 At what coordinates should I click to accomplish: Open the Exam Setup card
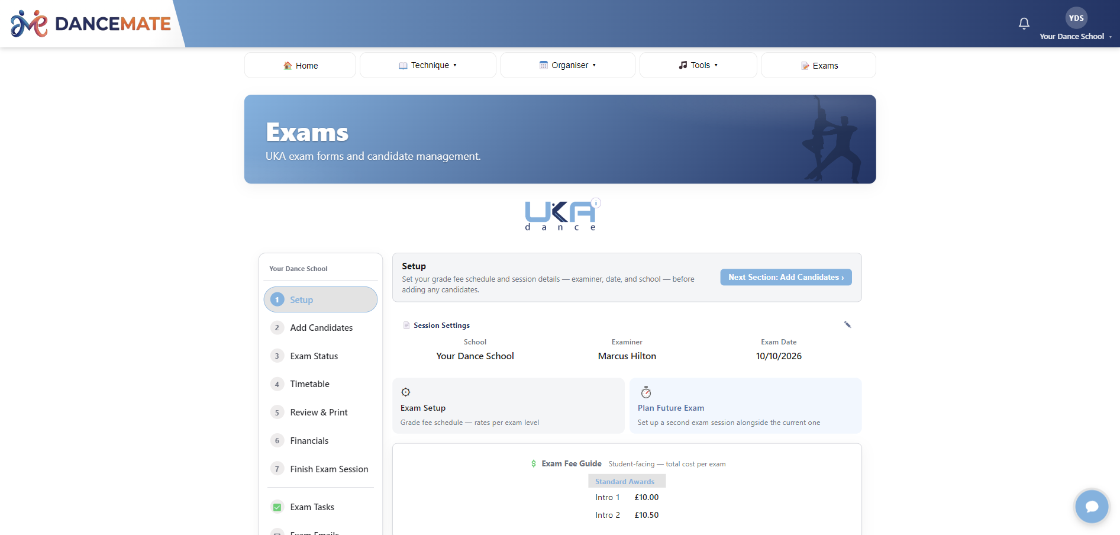point(508,406)
